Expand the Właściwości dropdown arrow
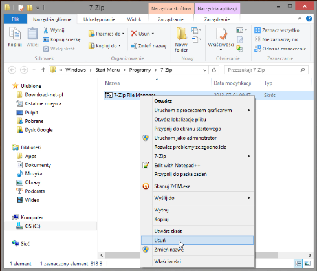Viewport: 317px width, 271px height. point(221,50)
